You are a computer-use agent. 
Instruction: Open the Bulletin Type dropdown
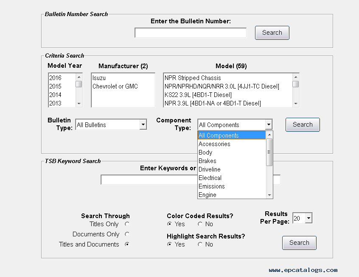coord(143,125)
